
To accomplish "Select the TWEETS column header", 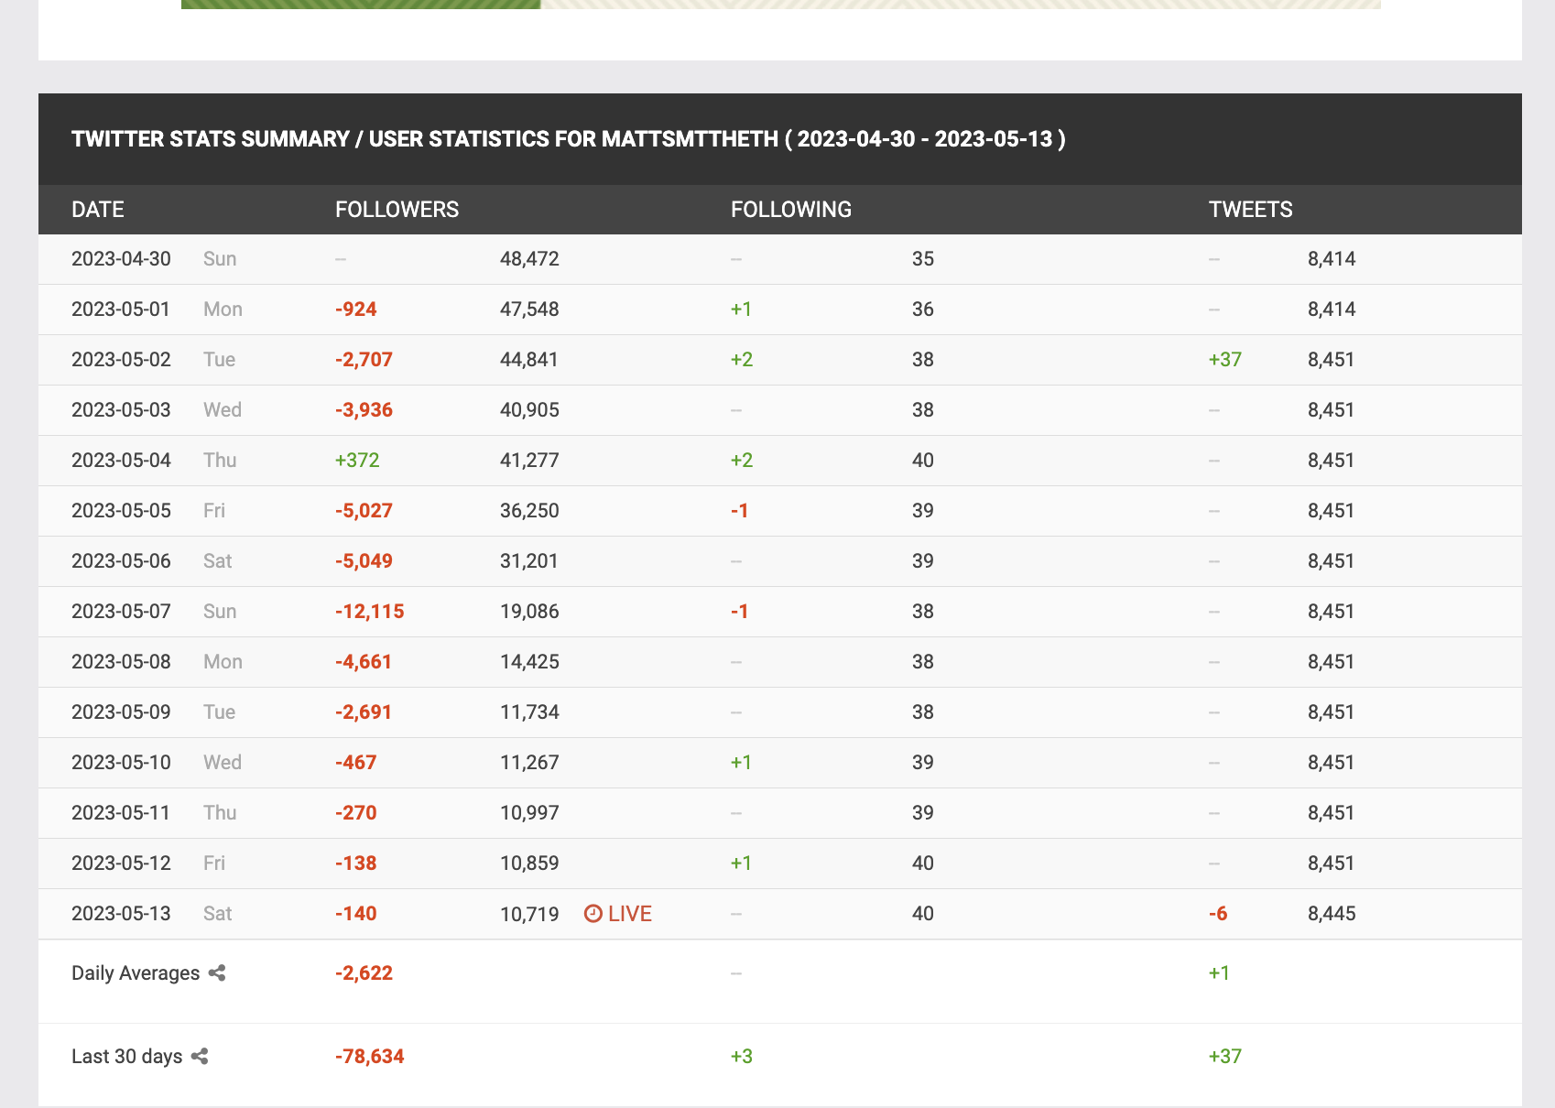I will pyautogui.click(x=1251, y=210).
